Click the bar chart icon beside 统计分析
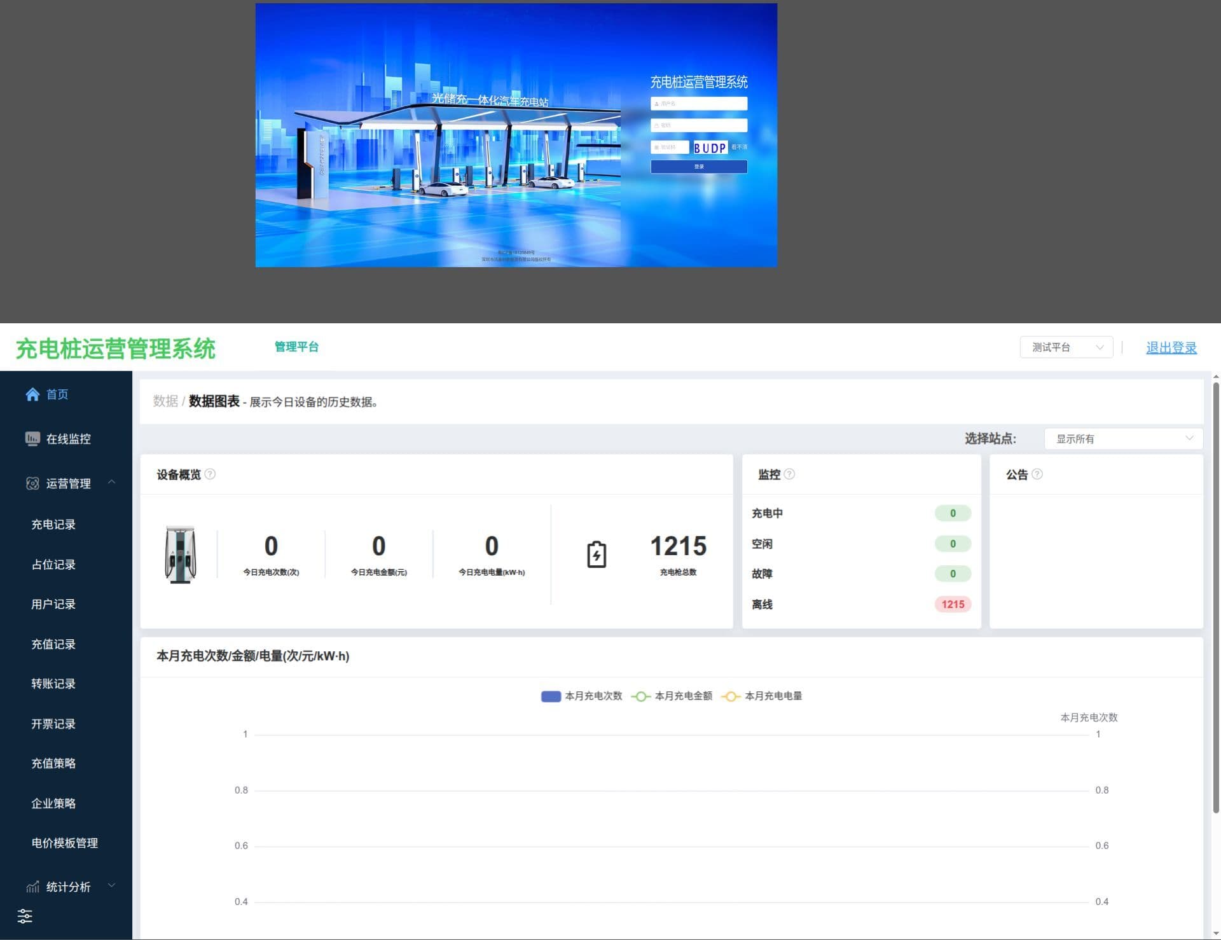Viewport: 1221px width, 940px height. pyautogui.click(x=32, y=887)
